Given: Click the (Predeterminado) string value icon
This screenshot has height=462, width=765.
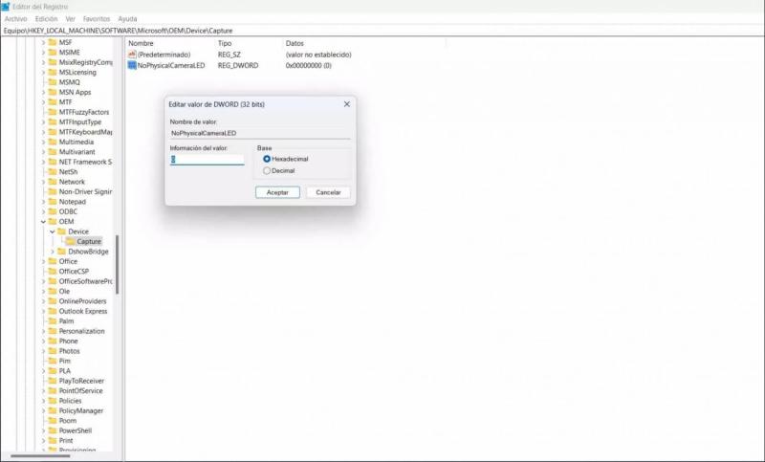Looking at the screenshot, I should [132, 55].
